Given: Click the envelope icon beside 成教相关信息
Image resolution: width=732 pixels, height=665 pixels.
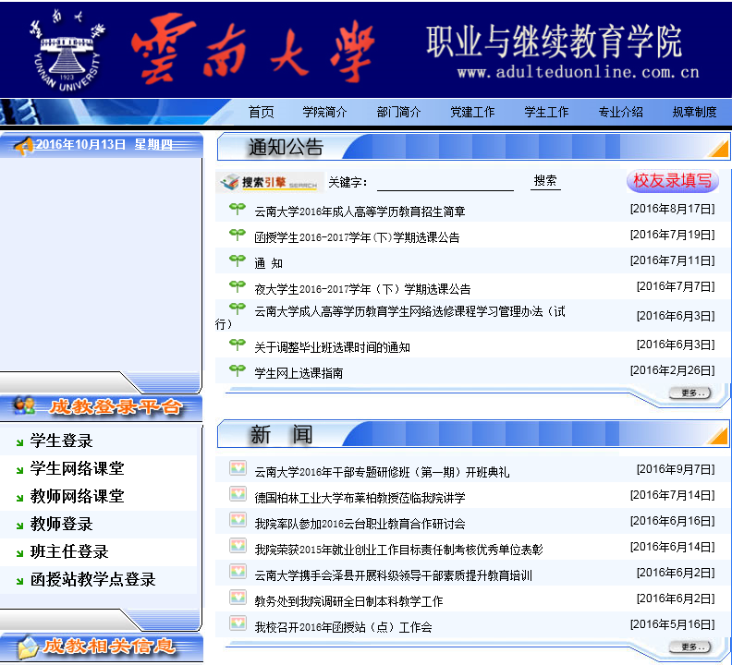Looking at the screenshot, I should pos(27,647).
